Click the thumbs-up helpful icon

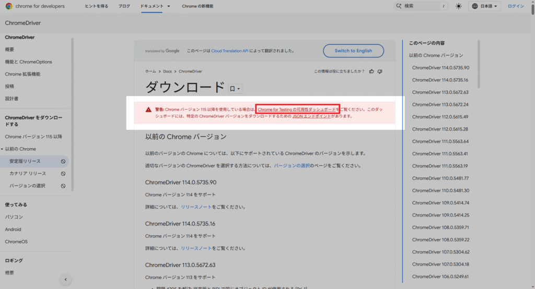[x=371, y=71]
